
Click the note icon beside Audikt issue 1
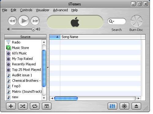(9, 75)
